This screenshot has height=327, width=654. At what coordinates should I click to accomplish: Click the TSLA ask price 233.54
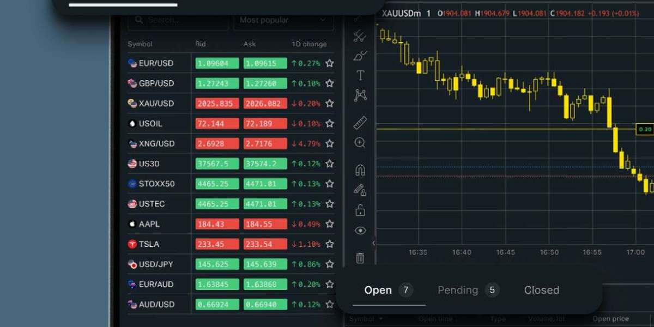(x=265, y=244)
